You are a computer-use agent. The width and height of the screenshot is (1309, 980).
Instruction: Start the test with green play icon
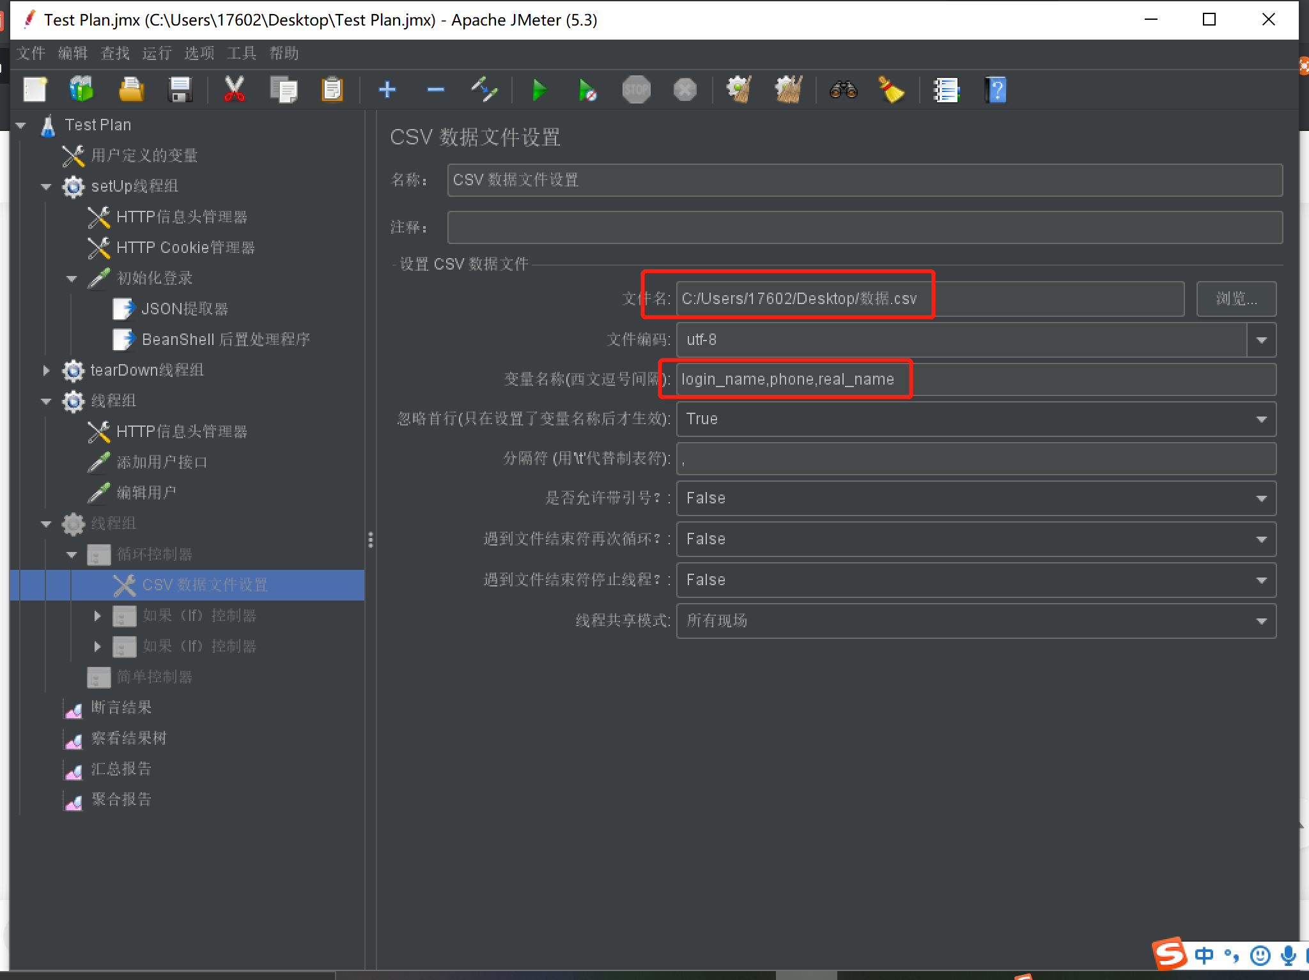(539, 89)
